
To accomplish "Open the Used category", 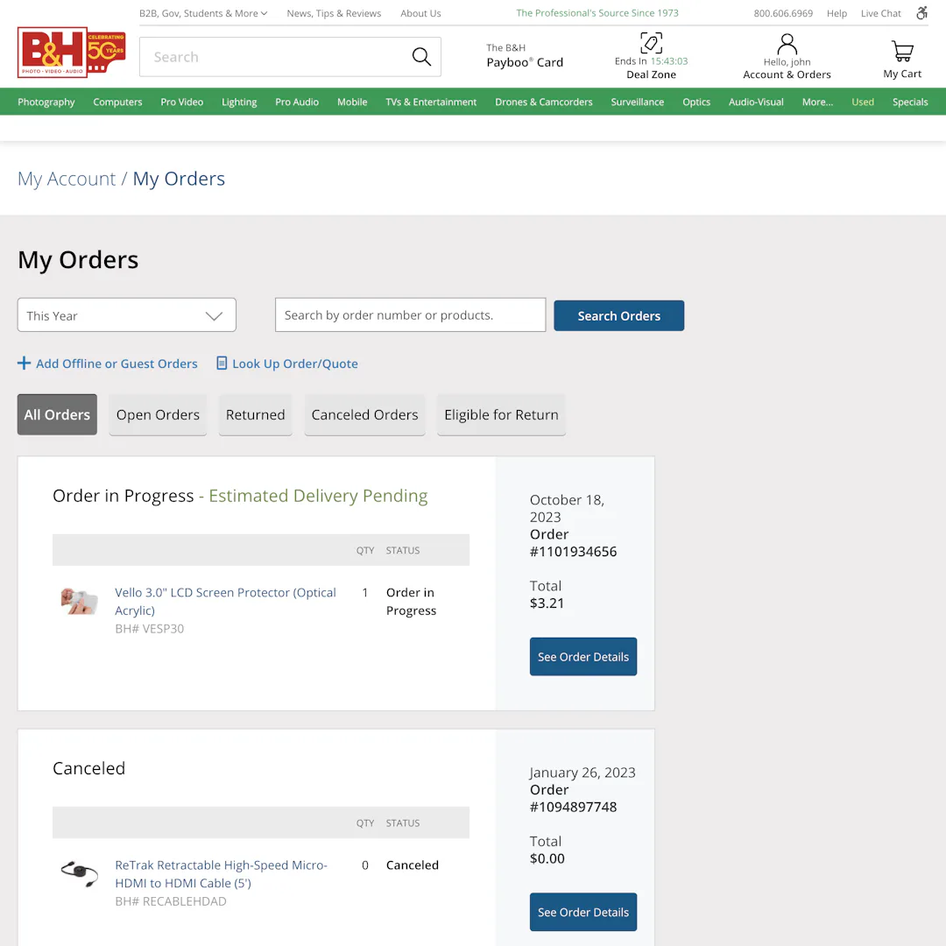I will pyautogui.click(x=863, y=102).
